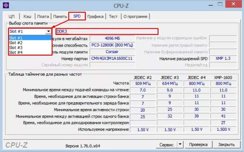Screen dimensions: 244x152
Task: Click the Corsair manufacturer value
Action: coord(112,52)
